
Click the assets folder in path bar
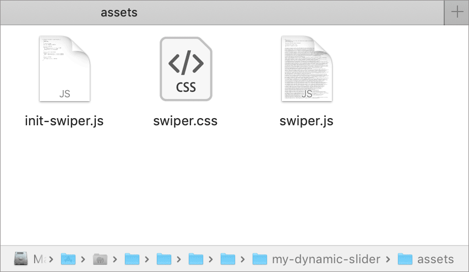coord(435,259)
